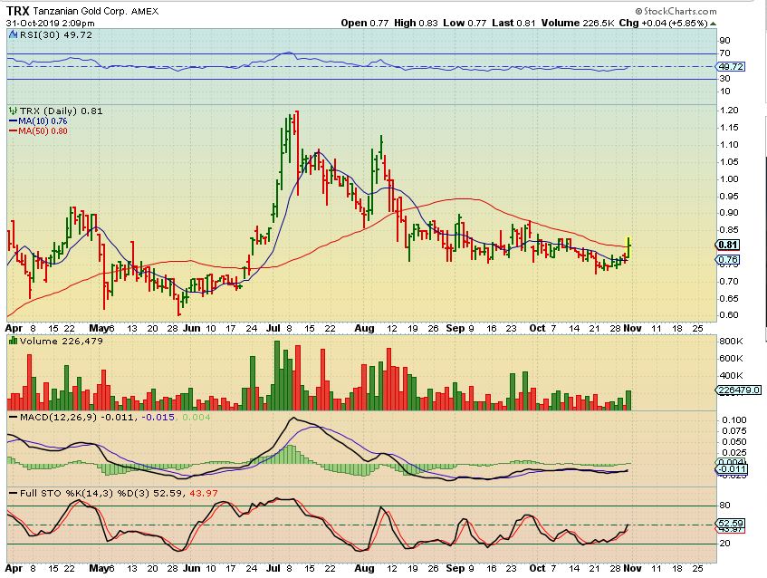767x578 pixels.
Task: Click the Apr label on the bottom-most date axis
Action: tap(14, 568)
